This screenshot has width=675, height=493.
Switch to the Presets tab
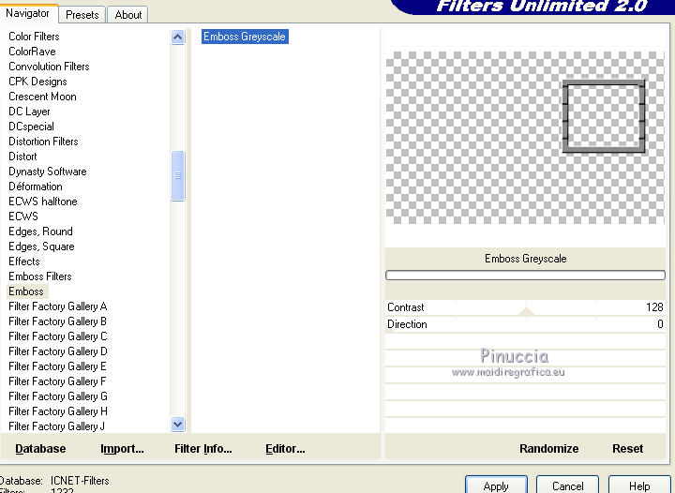click(82, 15)
